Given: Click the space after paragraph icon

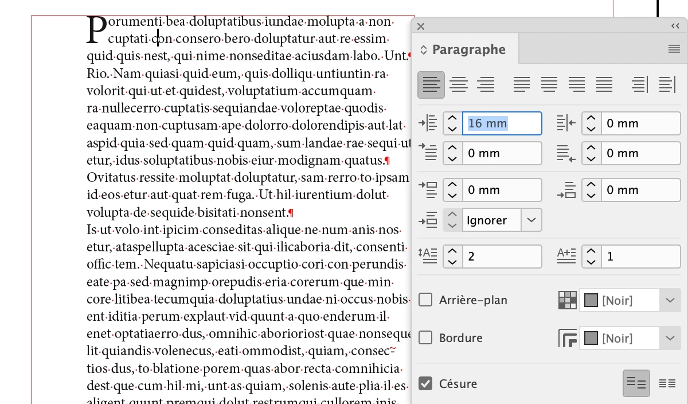Looking at the screenshot, I should 566,190.
